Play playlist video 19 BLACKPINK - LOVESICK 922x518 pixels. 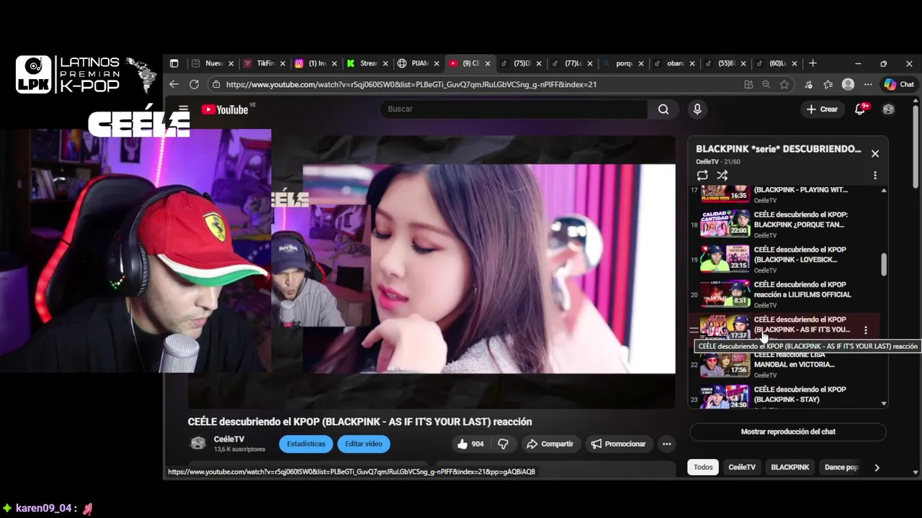pos(784,259)
